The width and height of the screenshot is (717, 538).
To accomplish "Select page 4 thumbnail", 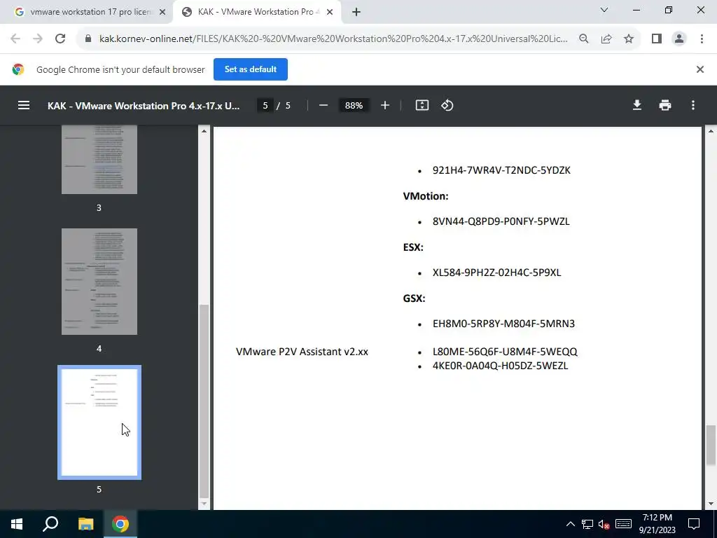I will click(99, 282).
